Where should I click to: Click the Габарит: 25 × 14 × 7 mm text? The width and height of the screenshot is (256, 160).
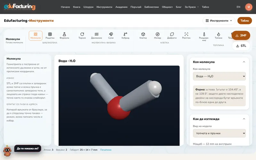[x=84, y=150]
